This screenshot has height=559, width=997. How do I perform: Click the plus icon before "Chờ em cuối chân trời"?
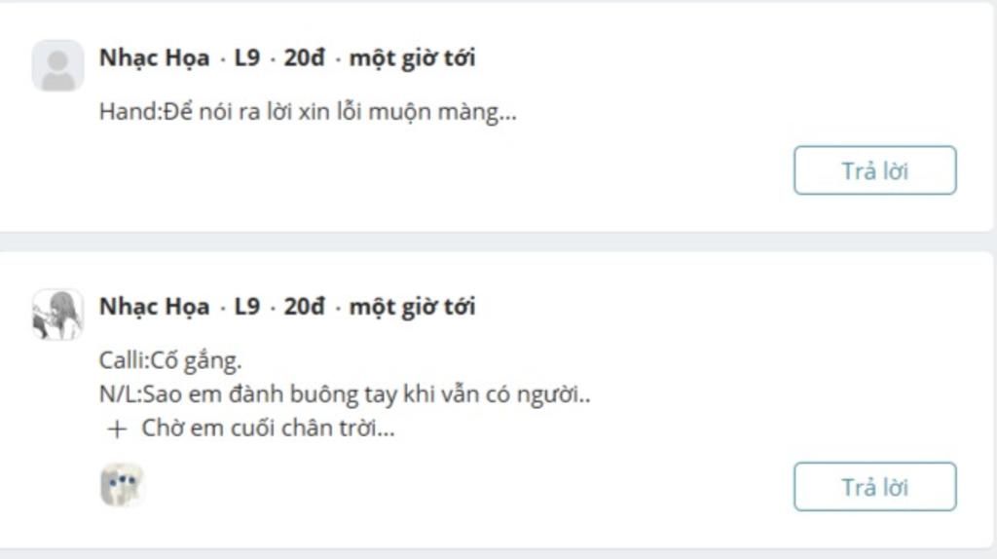(x=117, y=429)
